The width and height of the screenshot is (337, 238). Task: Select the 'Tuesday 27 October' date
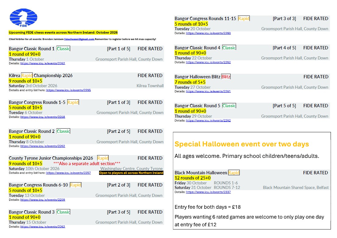192,87
